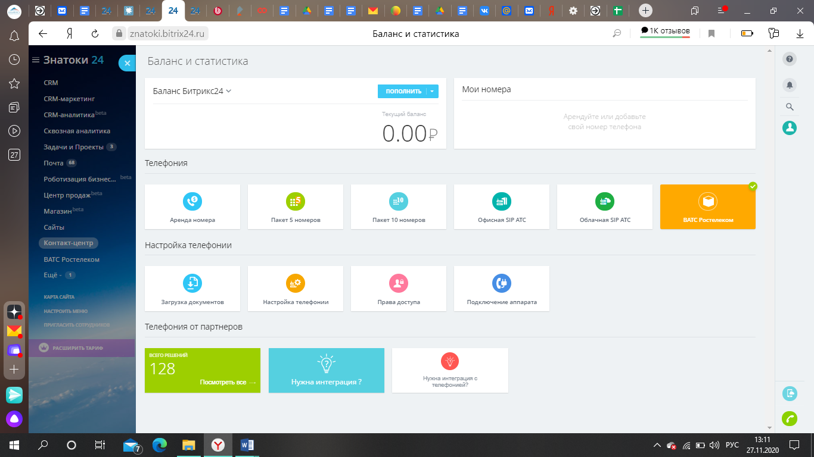Open the Настройка телефонии gear tile

coord(296,289)
